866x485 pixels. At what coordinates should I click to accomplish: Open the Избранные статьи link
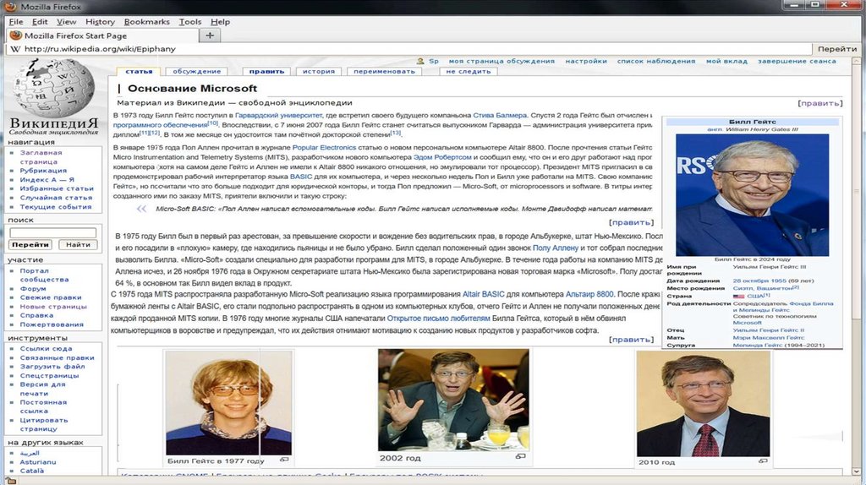[x=57, y=188]
